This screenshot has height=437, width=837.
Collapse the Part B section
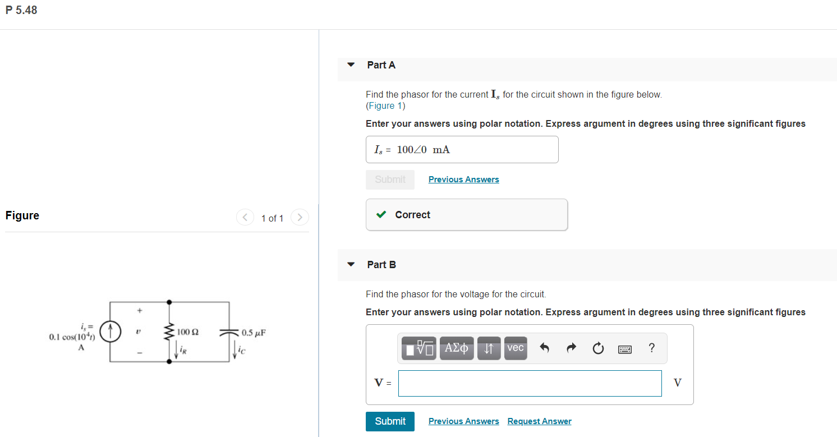tap(351, 265)
